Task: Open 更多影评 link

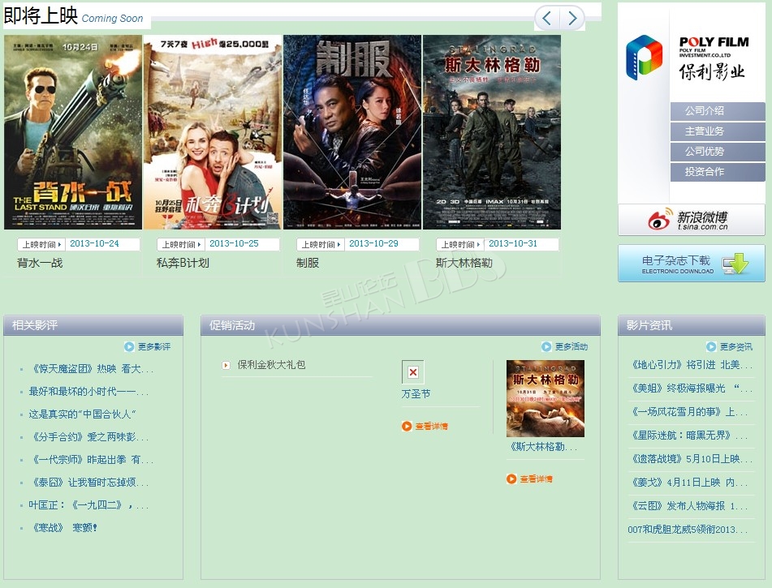Action: click(154, 347)
